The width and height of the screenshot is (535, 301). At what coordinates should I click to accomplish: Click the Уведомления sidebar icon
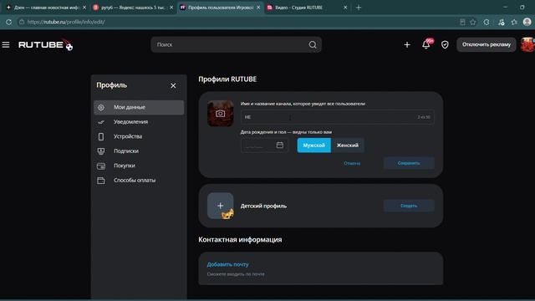click(x=101, y=122)
